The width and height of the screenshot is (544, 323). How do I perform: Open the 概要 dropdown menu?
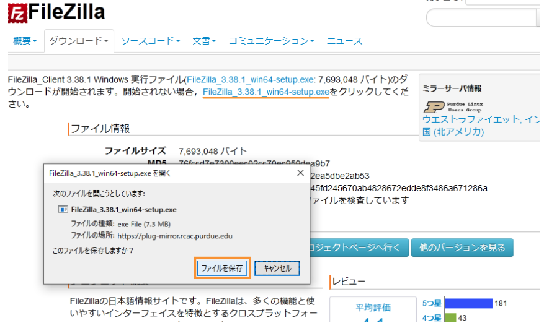(x=25, y=41)
